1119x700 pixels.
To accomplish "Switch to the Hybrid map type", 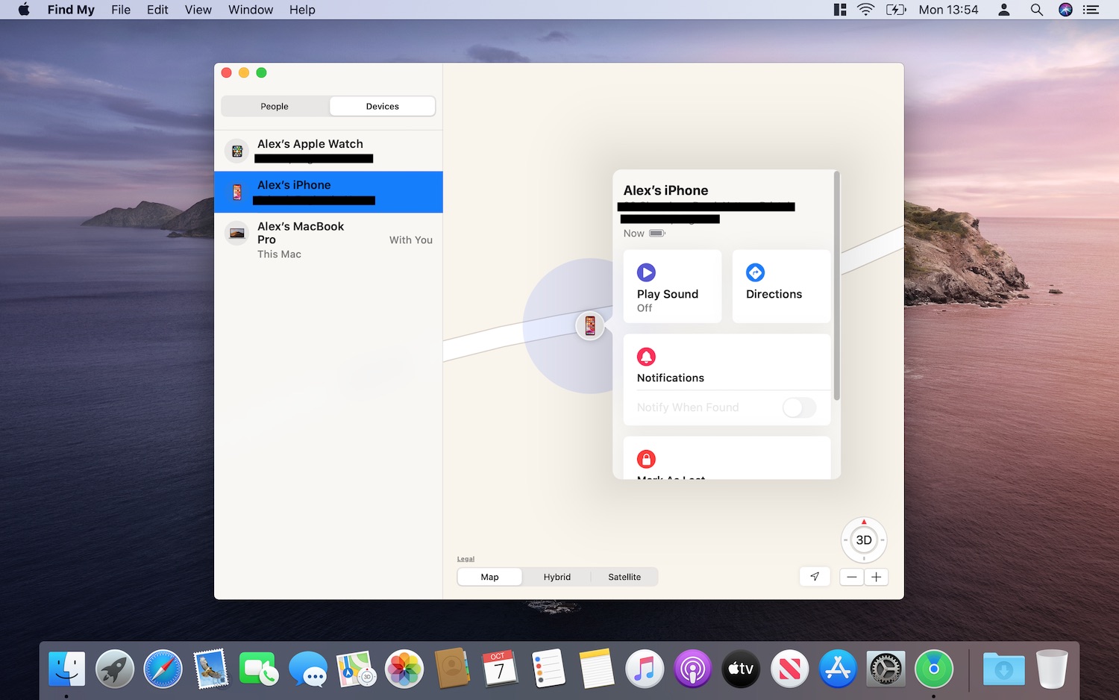I will (x=557, y=576).
